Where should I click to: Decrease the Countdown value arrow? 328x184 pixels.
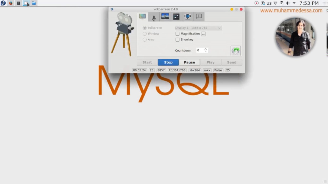tap(206, 52)
